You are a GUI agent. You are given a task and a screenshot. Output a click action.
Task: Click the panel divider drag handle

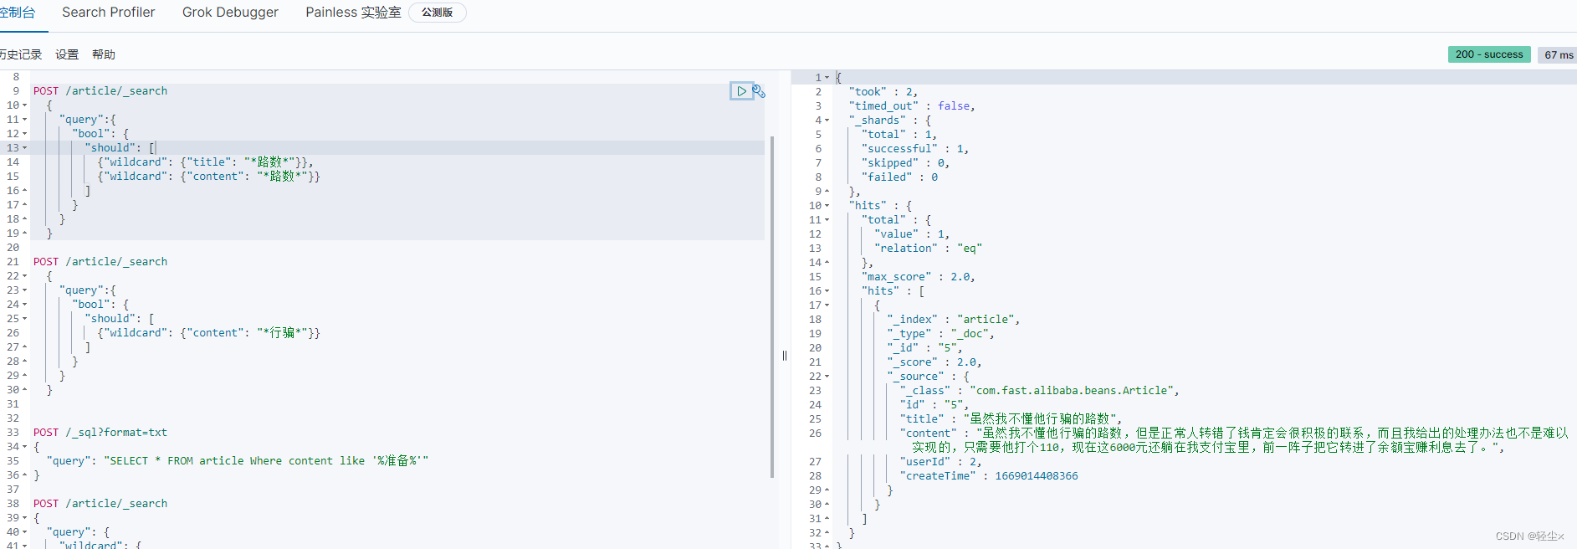click(x=785, y=356)
